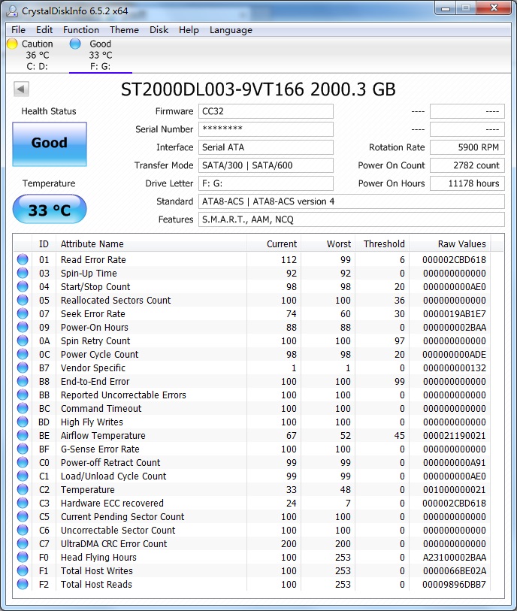
Task: Click raw value 000002CBD618 of Read Error Rate
Action: point(455,259)
